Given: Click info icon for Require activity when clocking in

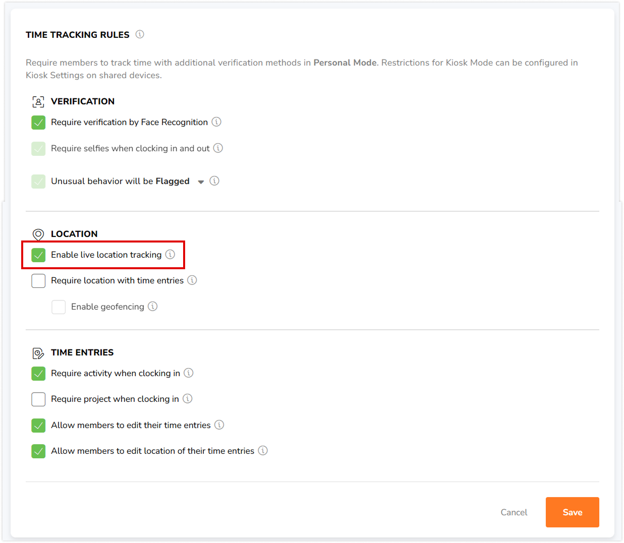Looking at the screenshot, I should (189, 373).
